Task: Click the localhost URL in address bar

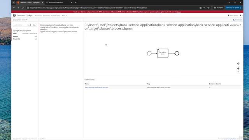Action: click(88, 8)
